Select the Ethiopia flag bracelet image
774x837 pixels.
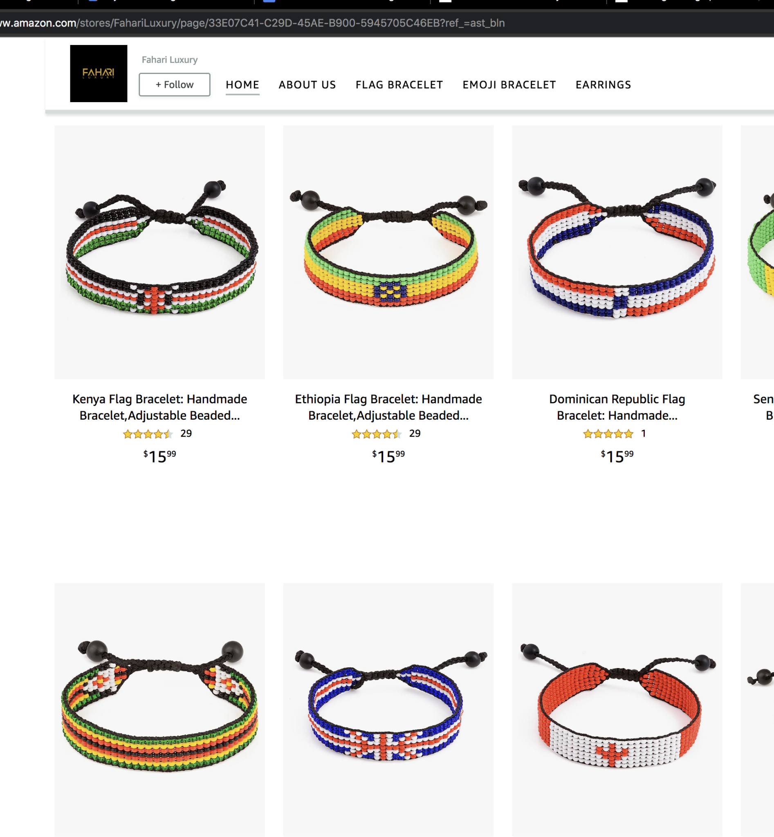click(x=388, y=252)
